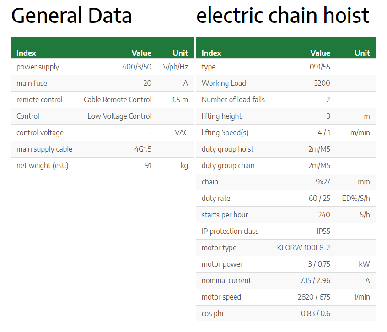
Task: Select the IP protection class value IP55
Action: (x=323, y=231)
